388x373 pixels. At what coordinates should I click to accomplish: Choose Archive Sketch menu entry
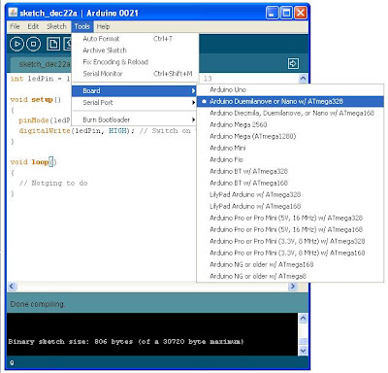[135, 51]
